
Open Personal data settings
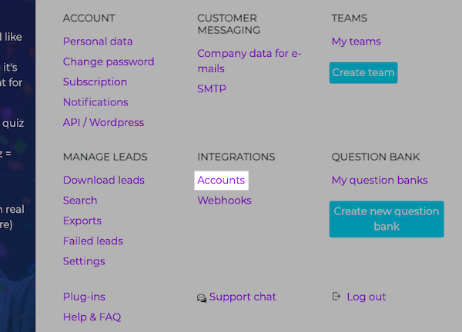click(x=98, y=41)
